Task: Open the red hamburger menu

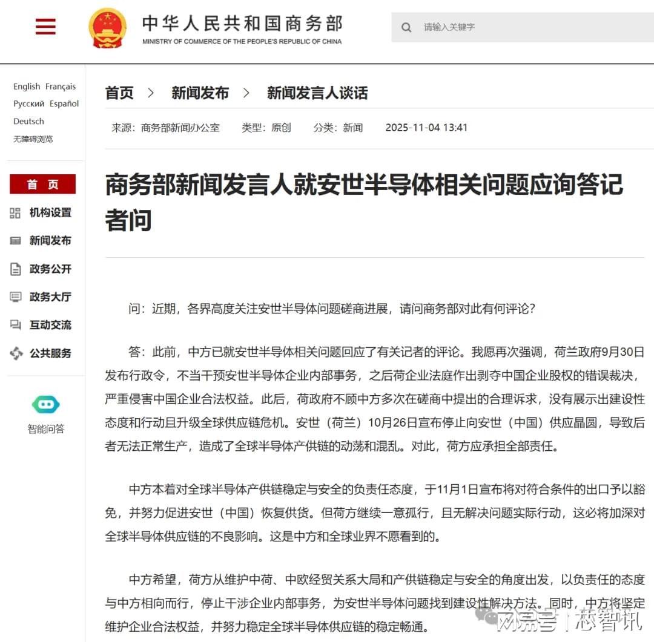Action: click(45, 27)
